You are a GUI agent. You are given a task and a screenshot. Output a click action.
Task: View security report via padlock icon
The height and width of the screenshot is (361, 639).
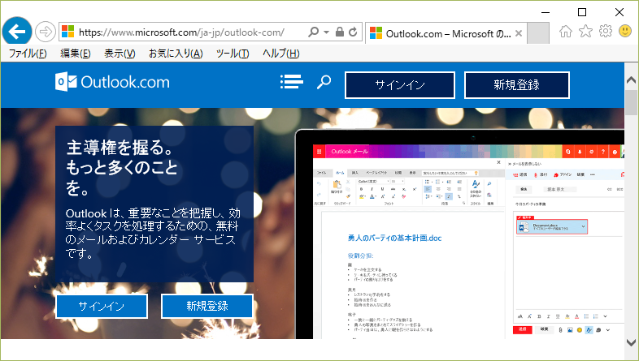340,32
